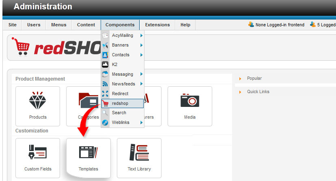Expand Banners submenu arrow
Screen dimensions: 336x181
tap(142, 45)
